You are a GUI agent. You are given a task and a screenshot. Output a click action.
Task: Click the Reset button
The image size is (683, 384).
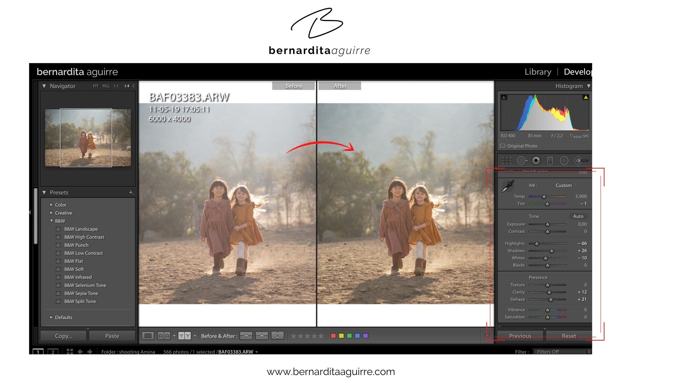pos(569,336)
